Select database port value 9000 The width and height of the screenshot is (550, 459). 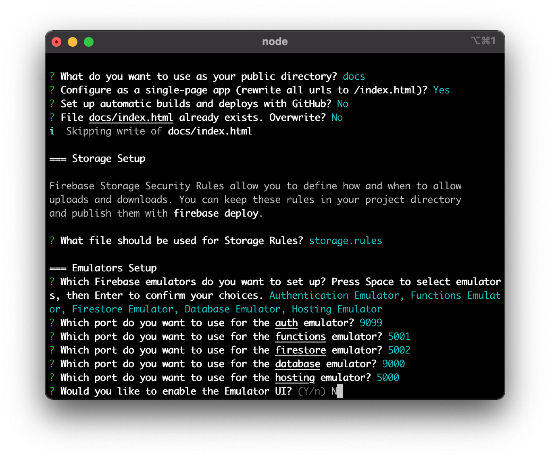click(x=394, y=364)
